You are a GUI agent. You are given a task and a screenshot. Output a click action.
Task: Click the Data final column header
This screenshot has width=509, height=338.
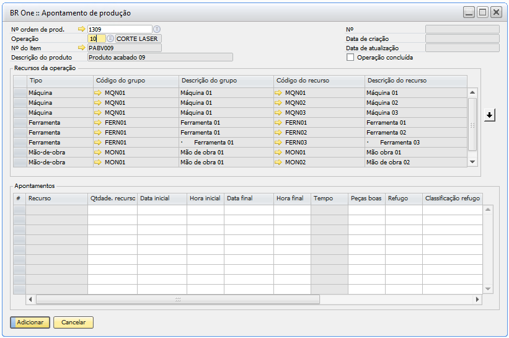pos(249,198)
